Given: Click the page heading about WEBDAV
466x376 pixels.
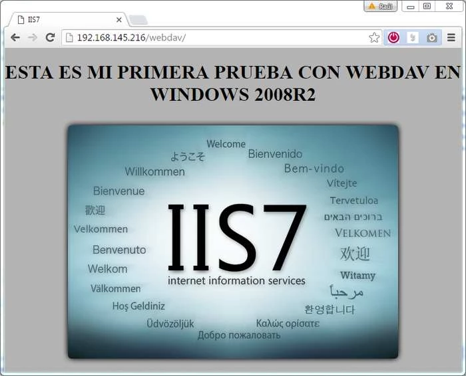Looking at the screenshot, I should (x=233, y=83).
